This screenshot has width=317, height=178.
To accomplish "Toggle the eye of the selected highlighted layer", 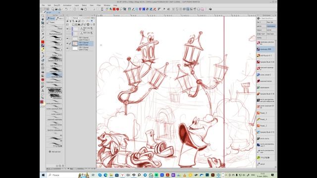I will pos(67,44).
